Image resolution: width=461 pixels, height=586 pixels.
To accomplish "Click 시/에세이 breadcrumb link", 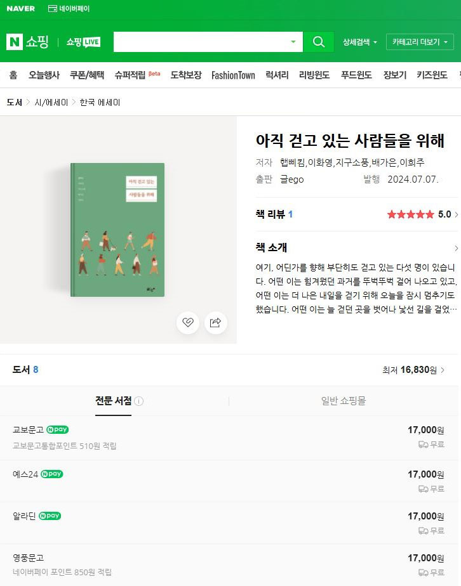I will [51, 102].
